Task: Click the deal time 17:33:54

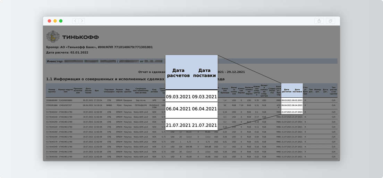Action: point(98,100)
